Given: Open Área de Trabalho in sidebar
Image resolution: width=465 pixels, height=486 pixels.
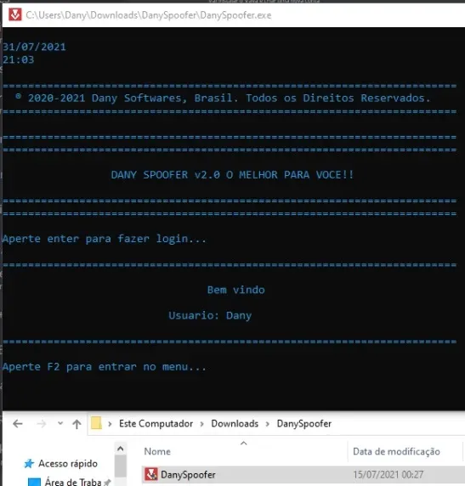Looking at the screenshot, I should pyautogui.click(x=73, y=482).
